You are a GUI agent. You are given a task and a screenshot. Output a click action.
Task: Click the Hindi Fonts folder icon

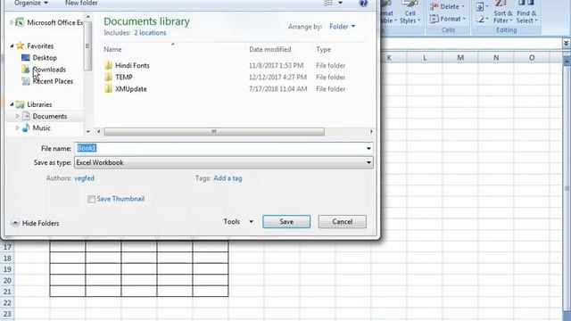click(108, 65)
